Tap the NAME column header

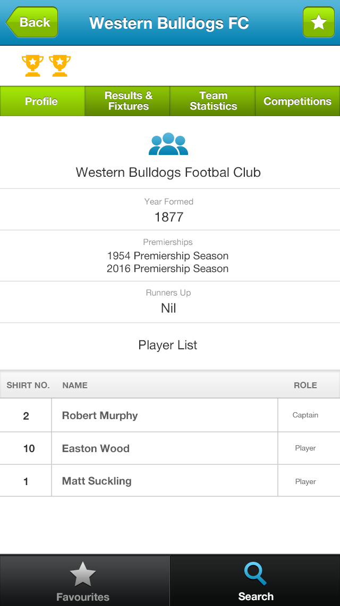tap(75, 386)
